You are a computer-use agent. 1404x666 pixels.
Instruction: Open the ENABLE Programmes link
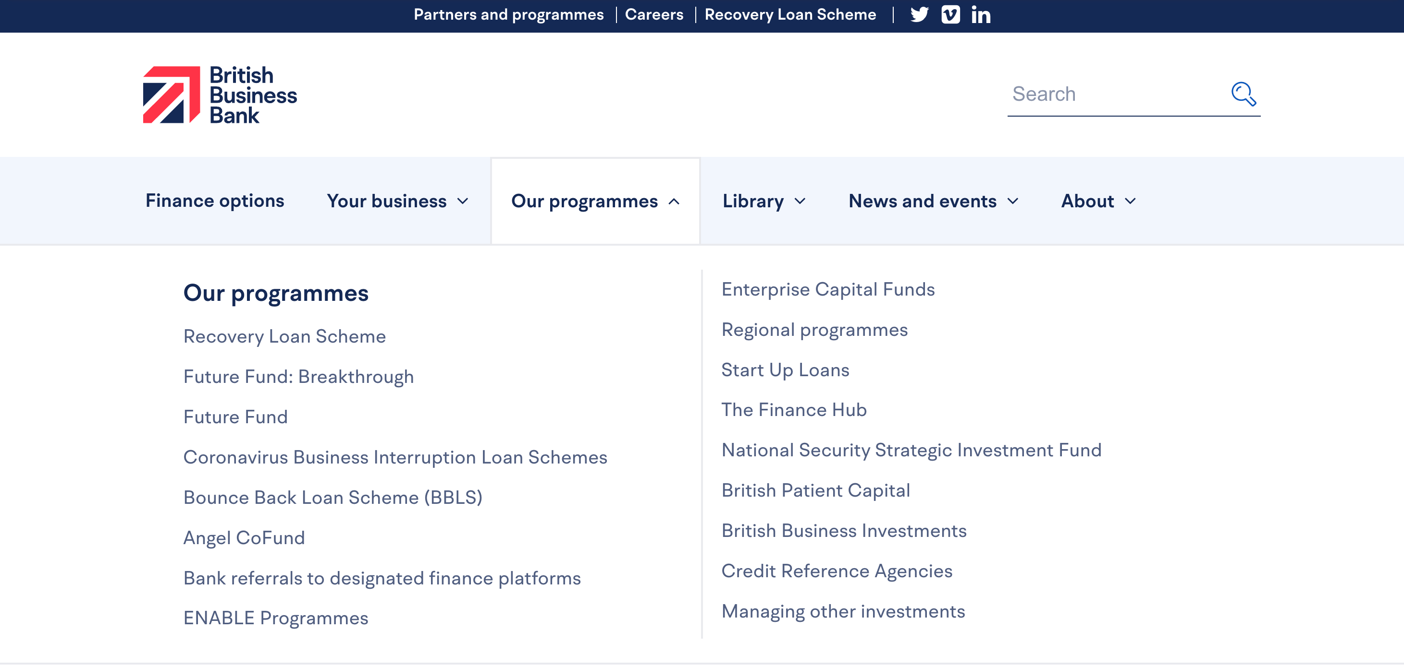click(x=276, y=618)
